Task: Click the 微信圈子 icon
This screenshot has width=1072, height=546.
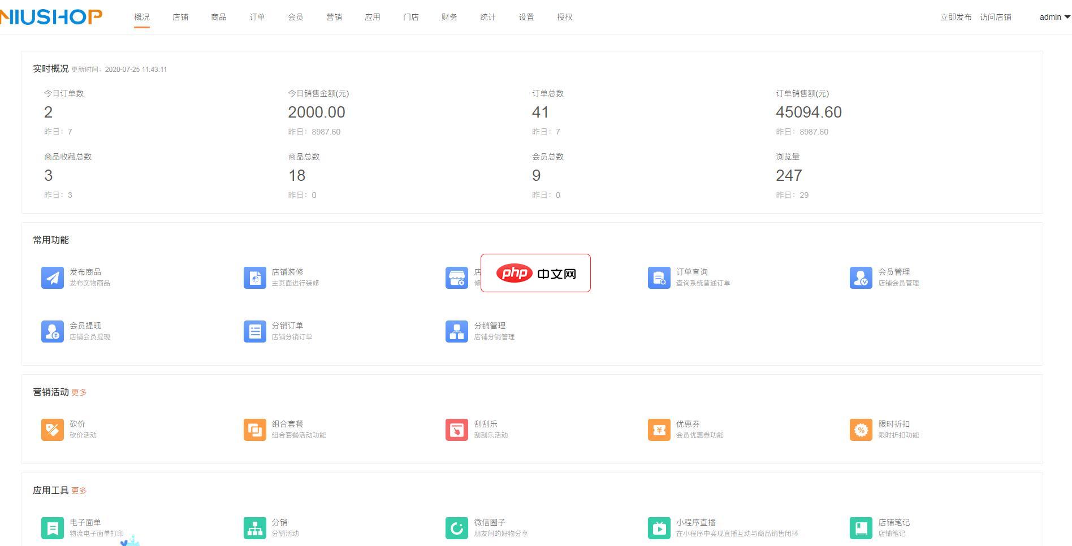Action: click(456, 528)
